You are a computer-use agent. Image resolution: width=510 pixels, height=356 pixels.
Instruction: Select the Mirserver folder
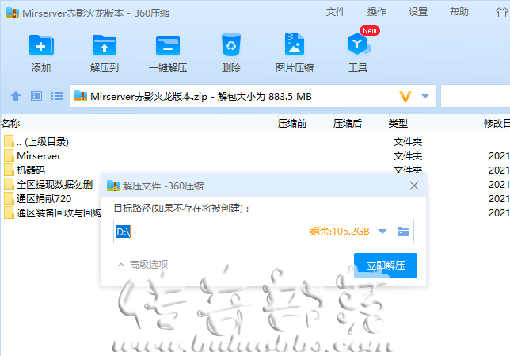[x=39, y=156]
